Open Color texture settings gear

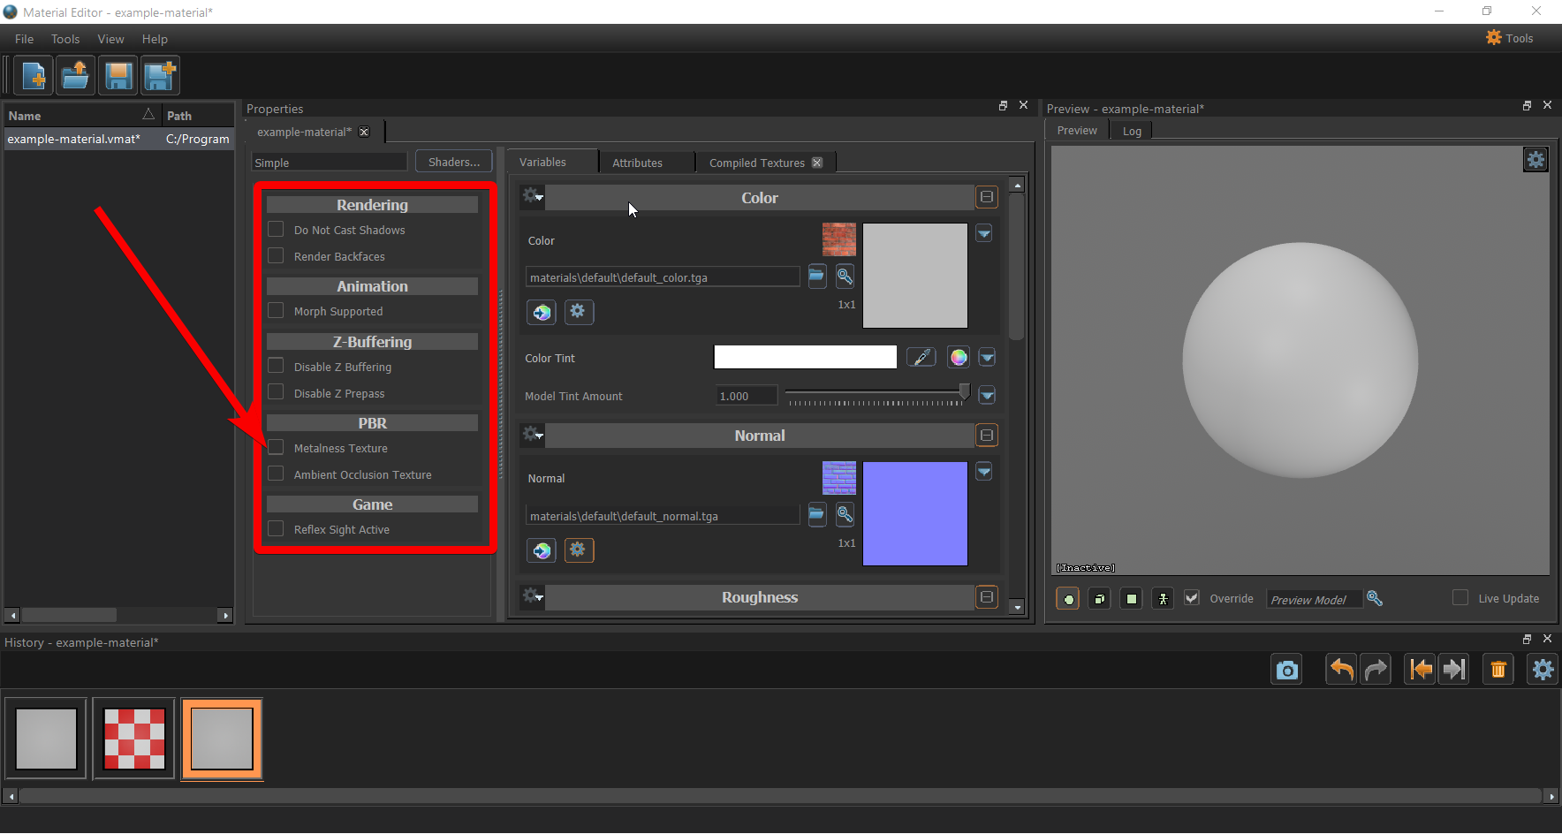[x=578, y=312]
